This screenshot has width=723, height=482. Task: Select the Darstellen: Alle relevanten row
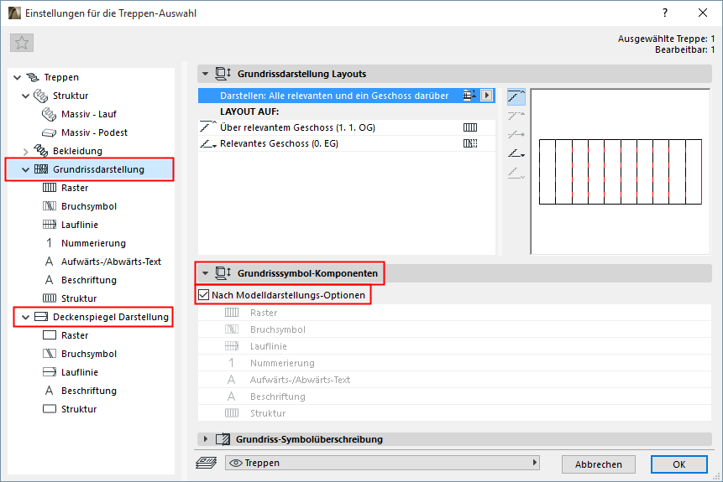[x=346, y=96]
